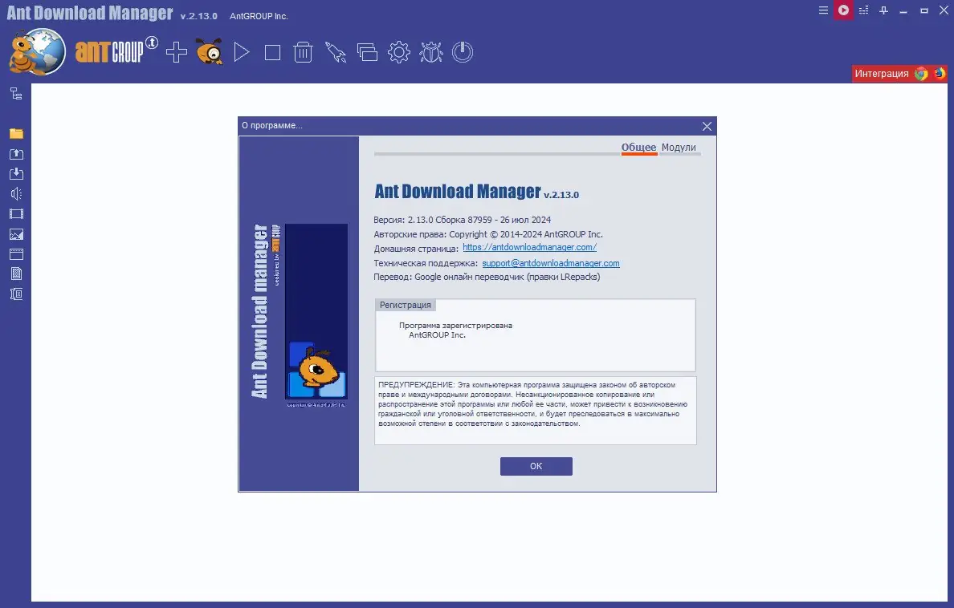Maximize the Ant Download Manager window
The width and height of the screenshot is (954, 608).
click(923, 10)
